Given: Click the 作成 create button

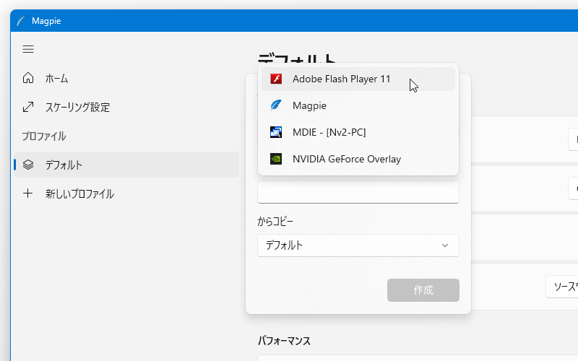Looking at the screenshot, I should (423, 290).
